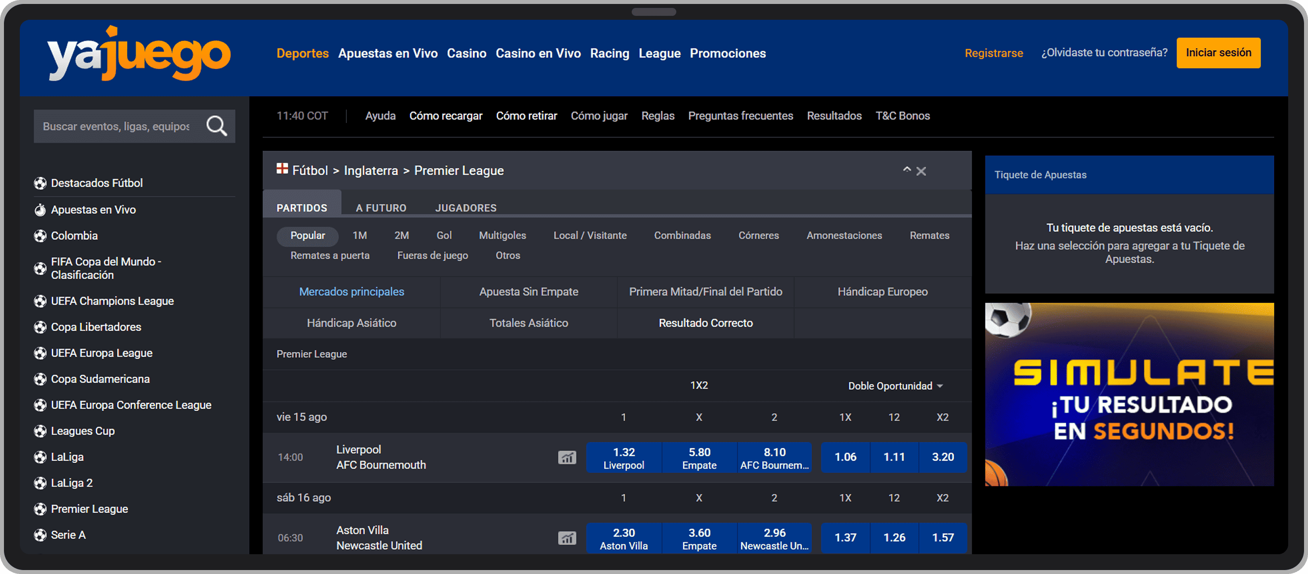Select Hándicap Asiático market group

351,323
